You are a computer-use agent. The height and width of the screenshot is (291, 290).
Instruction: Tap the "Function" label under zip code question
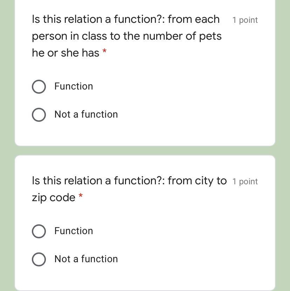[74, 231]
